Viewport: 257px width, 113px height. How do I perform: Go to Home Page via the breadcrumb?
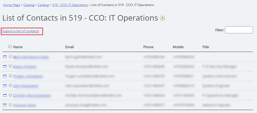(x=12, y=5)
